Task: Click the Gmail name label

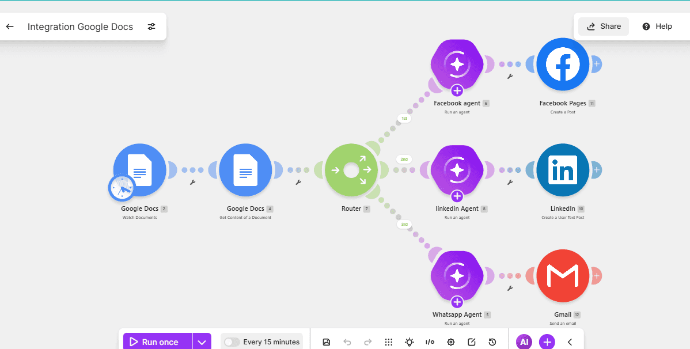Action: [563, 314]
